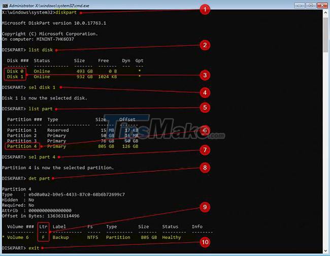Click the 'Partition 2' row label

tap(22, 136)
